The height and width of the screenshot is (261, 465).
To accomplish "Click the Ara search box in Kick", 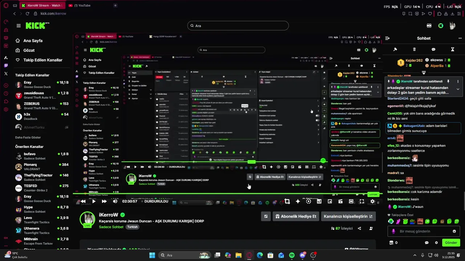I will point(238,26).
